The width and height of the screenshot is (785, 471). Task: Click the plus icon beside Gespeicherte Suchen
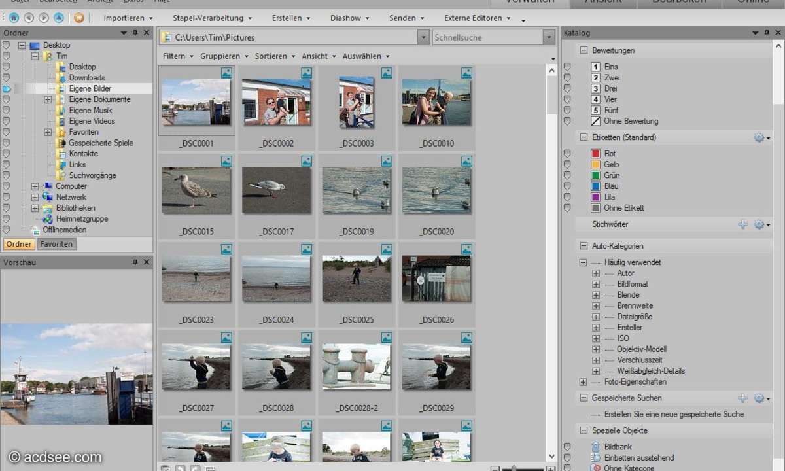pos(742,398)
